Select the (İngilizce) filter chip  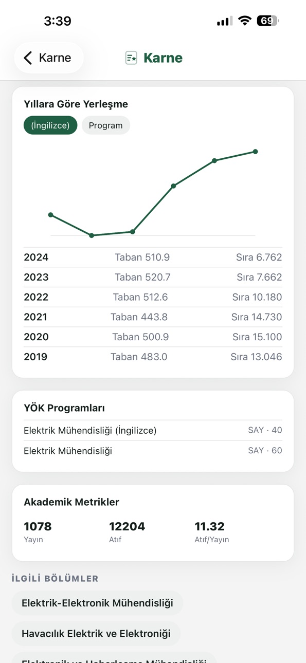click(50, 125)
